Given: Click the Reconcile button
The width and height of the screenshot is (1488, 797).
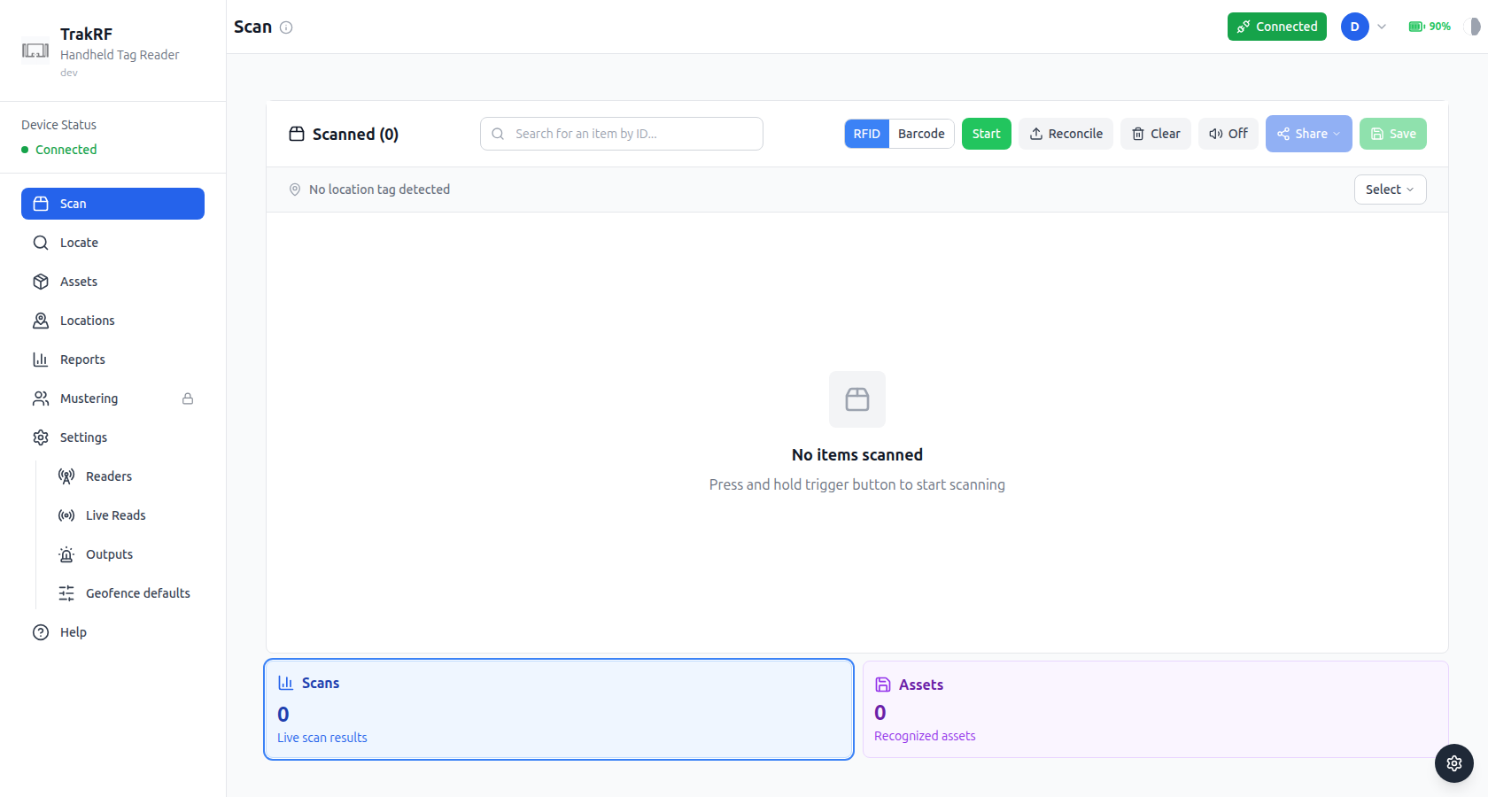Looking at the screenshot, I should tap(1066, 134).
